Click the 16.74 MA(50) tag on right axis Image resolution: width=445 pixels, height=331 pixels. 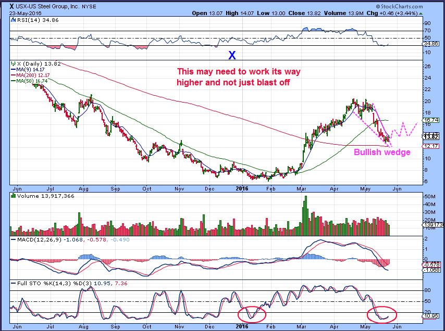(431, 120)
